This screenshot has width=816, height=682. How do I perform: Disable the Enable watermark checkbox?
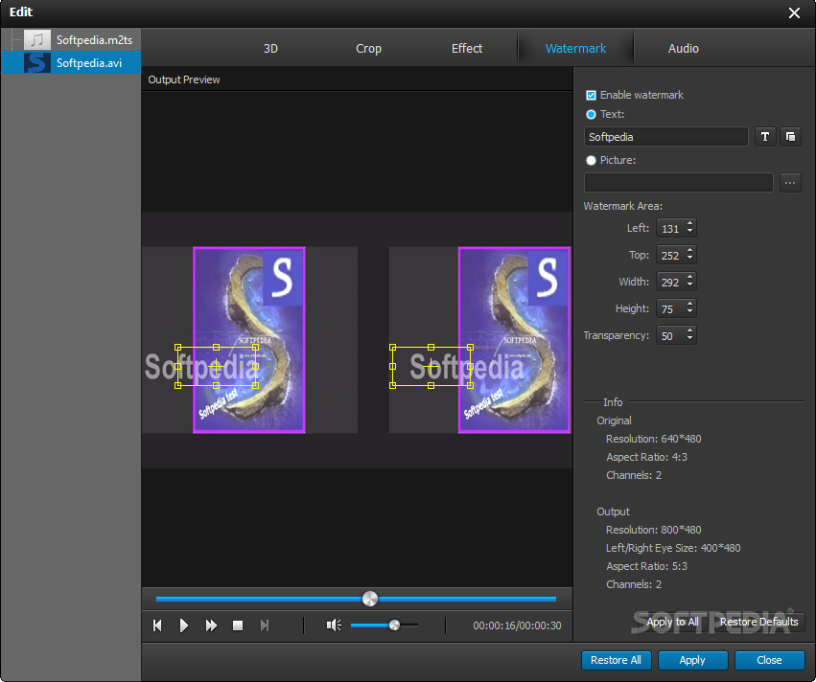591,95
